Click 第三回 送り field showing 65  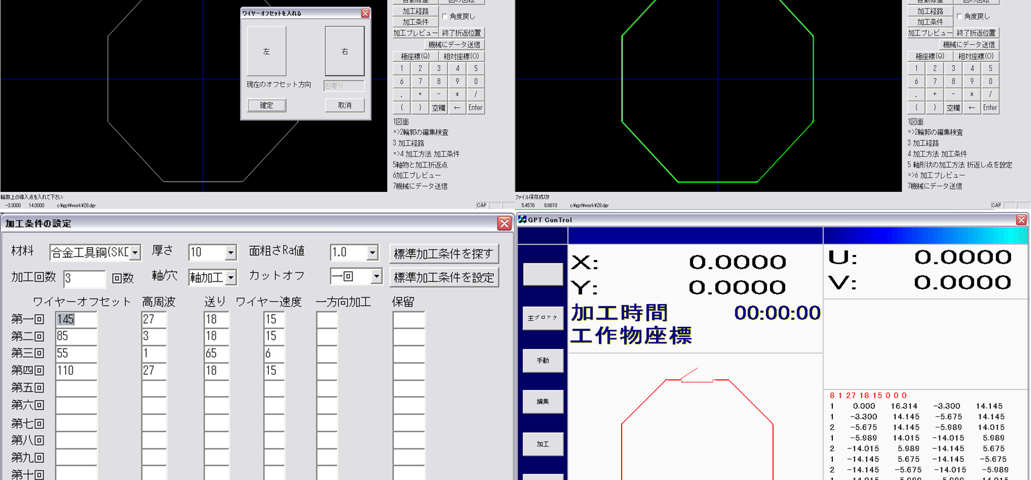point(216,354)
